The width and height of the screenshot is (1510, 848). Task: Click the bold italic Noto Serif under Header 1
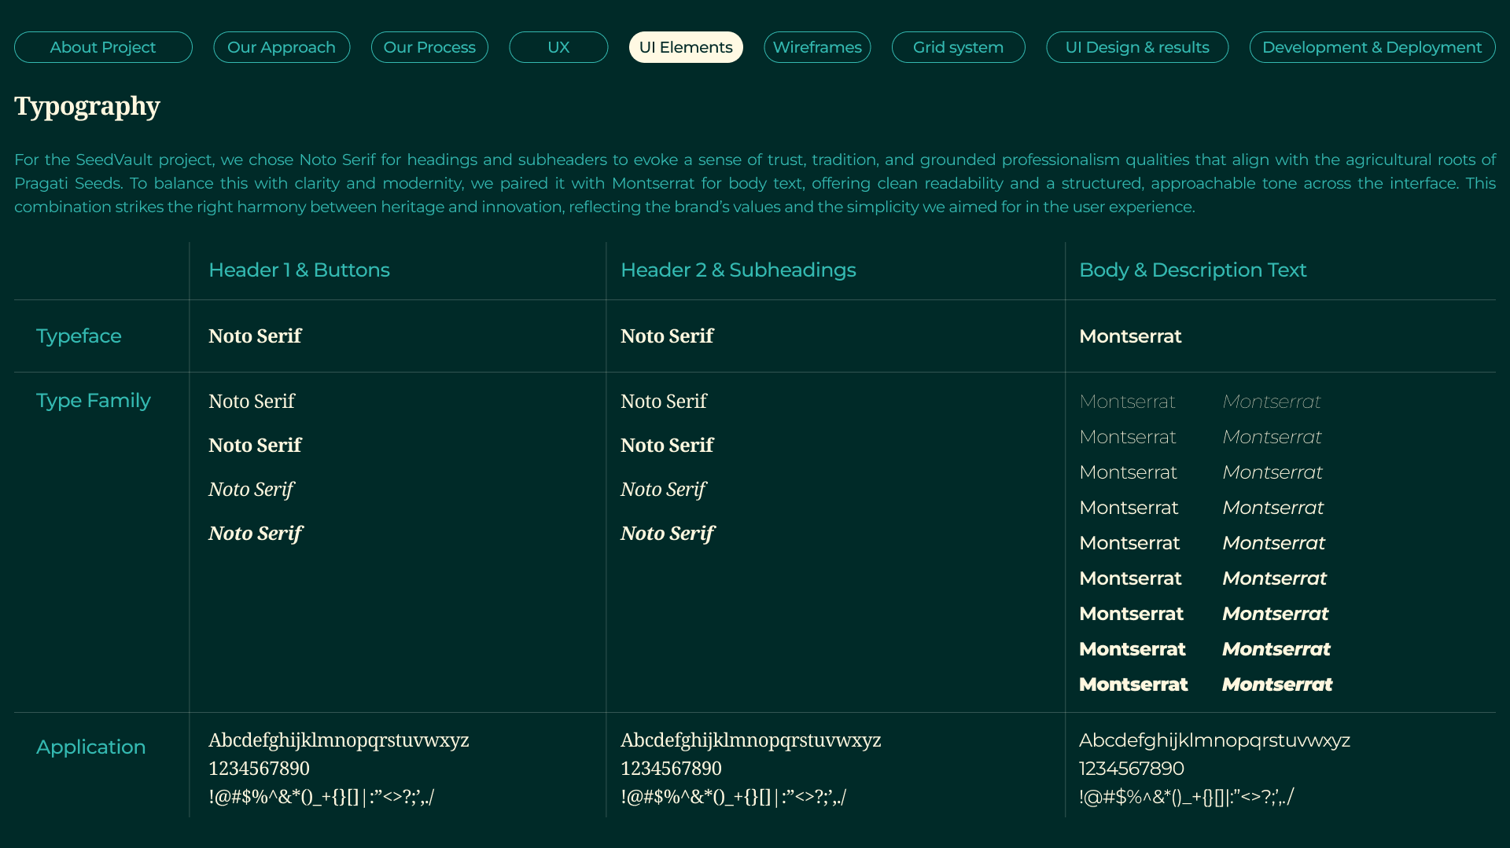click(x=256, y=533)
